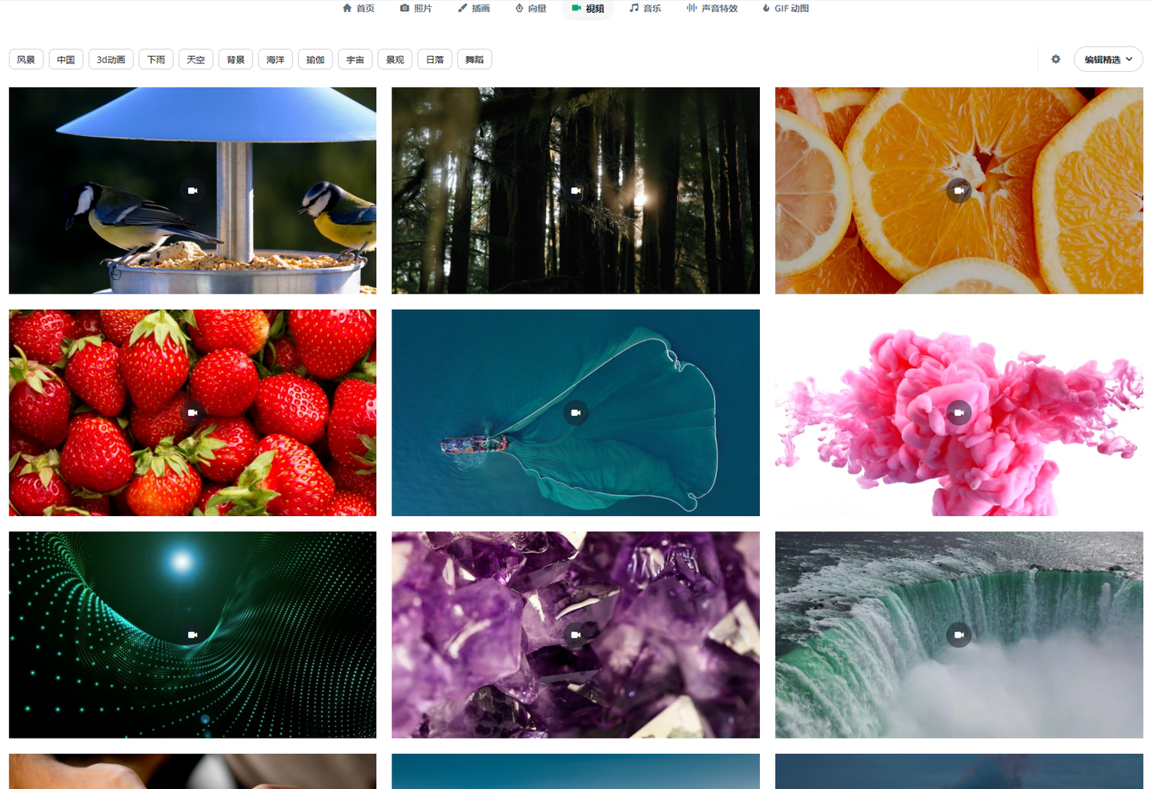The image size is (1153, 789).
Task: Open the 首页 home tab
Action: [358, 8]
